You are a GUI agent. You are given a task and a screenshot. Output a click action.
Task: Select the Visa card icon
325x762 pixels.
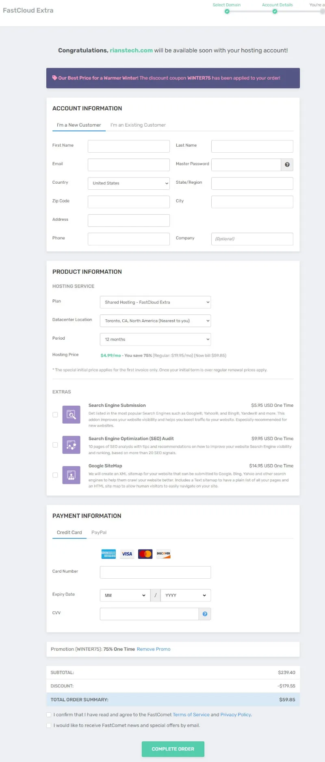pyautogui.click(x=127, y=553)
